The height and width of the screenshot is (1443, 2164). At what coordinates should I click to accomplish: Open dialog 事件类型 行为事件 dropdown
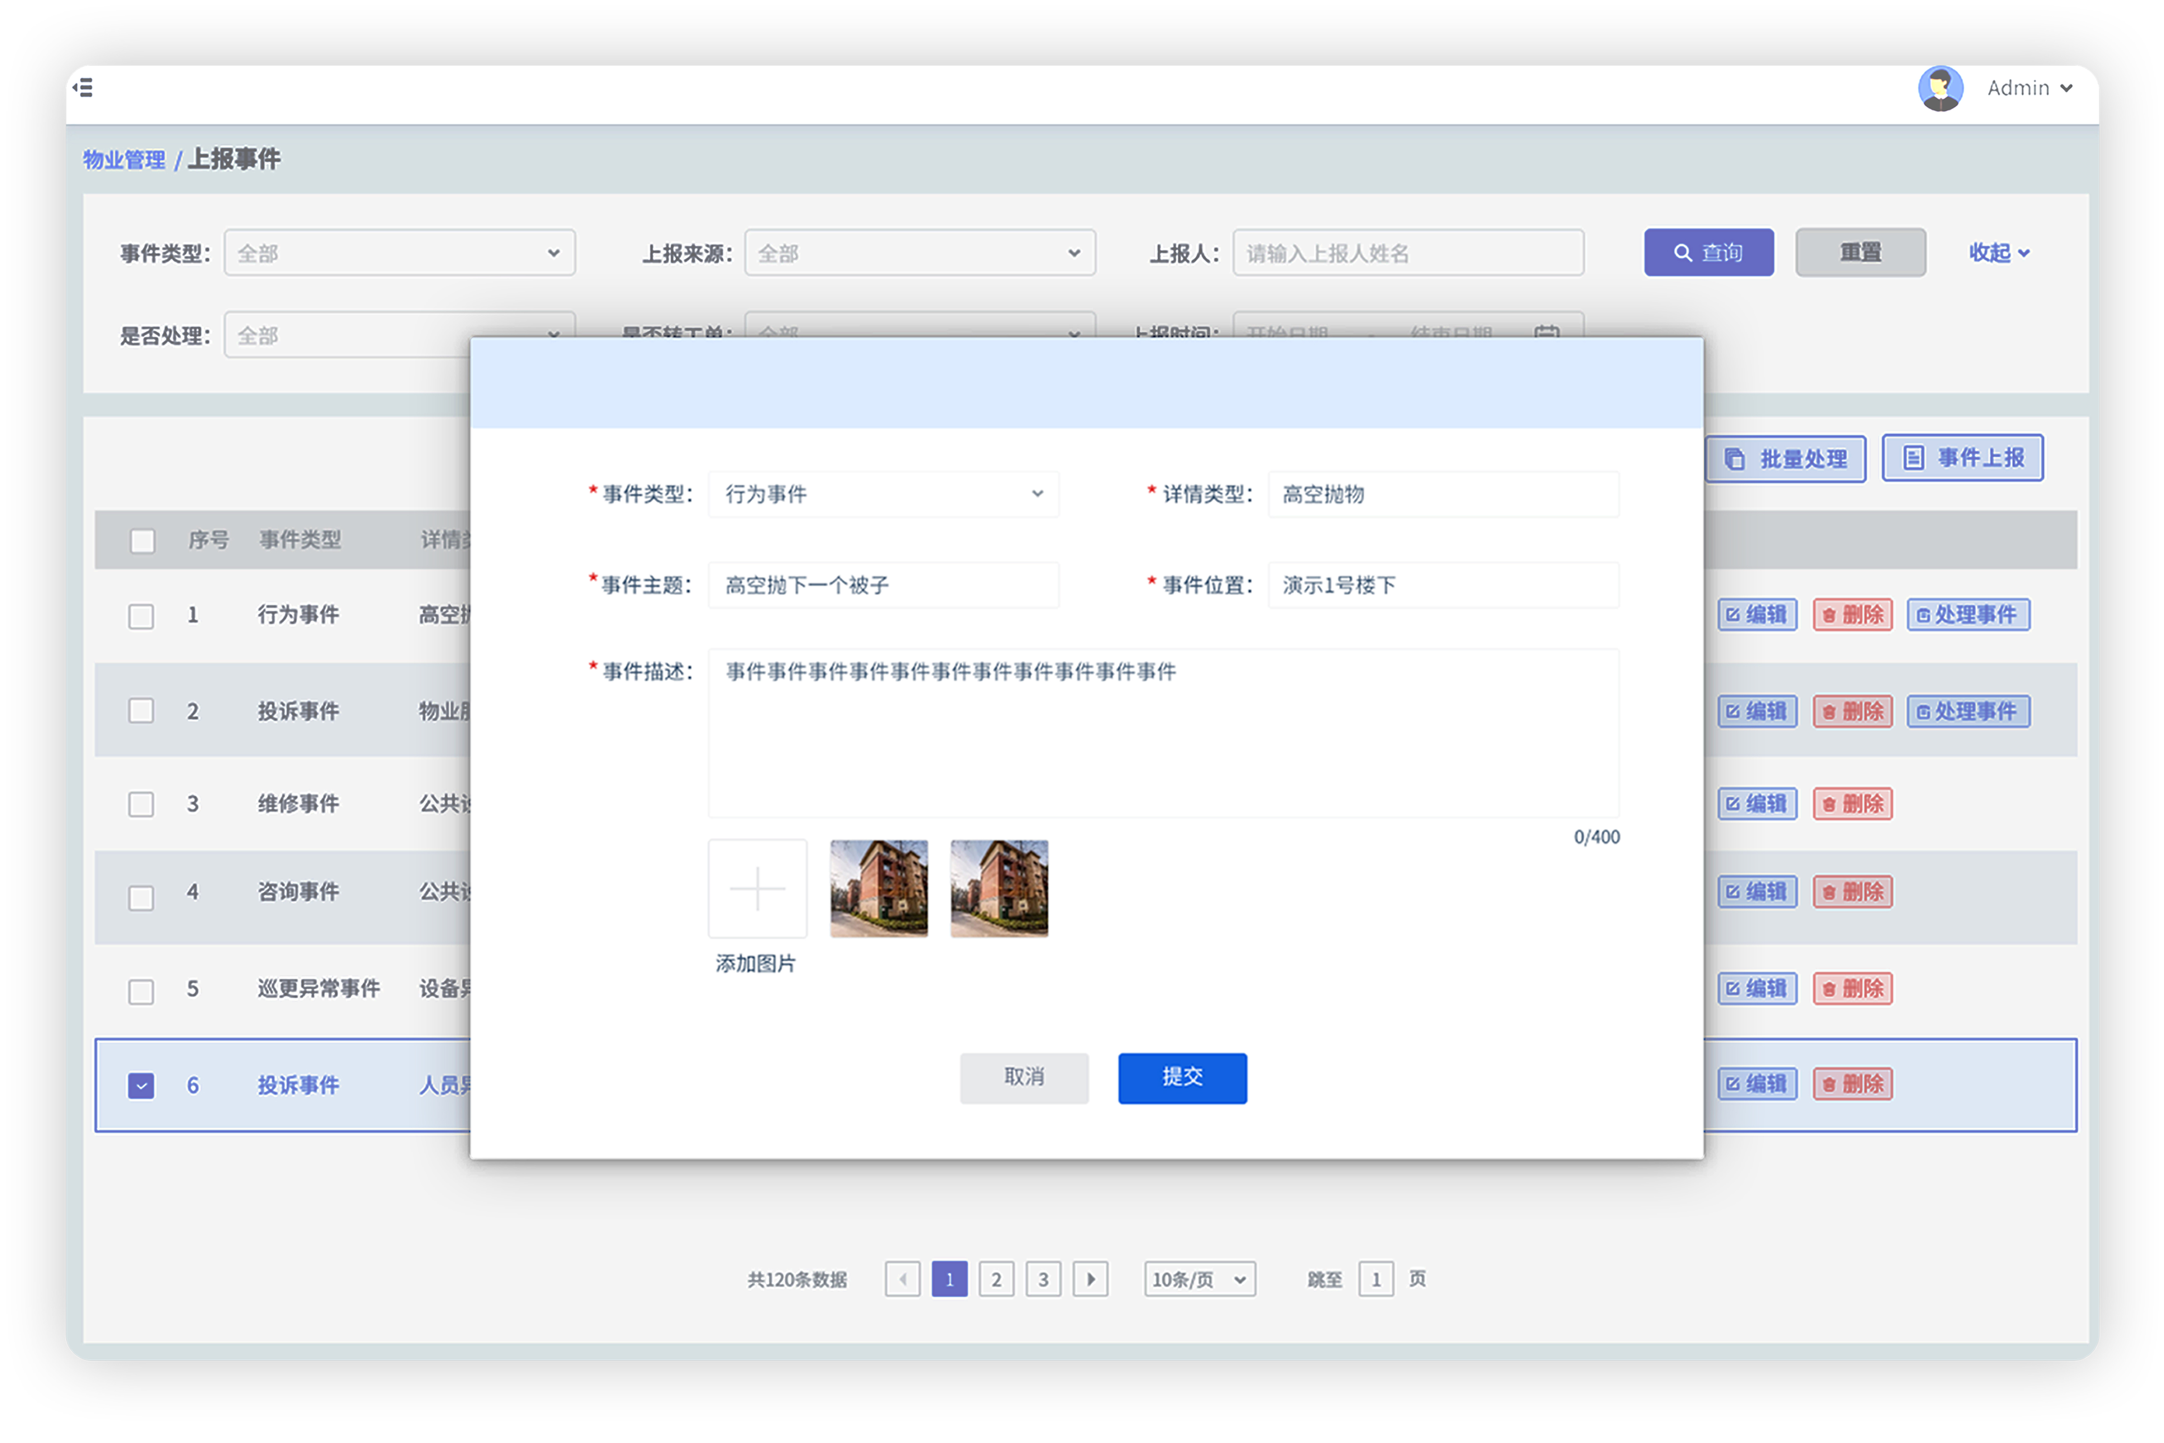[x=883, y=494]
